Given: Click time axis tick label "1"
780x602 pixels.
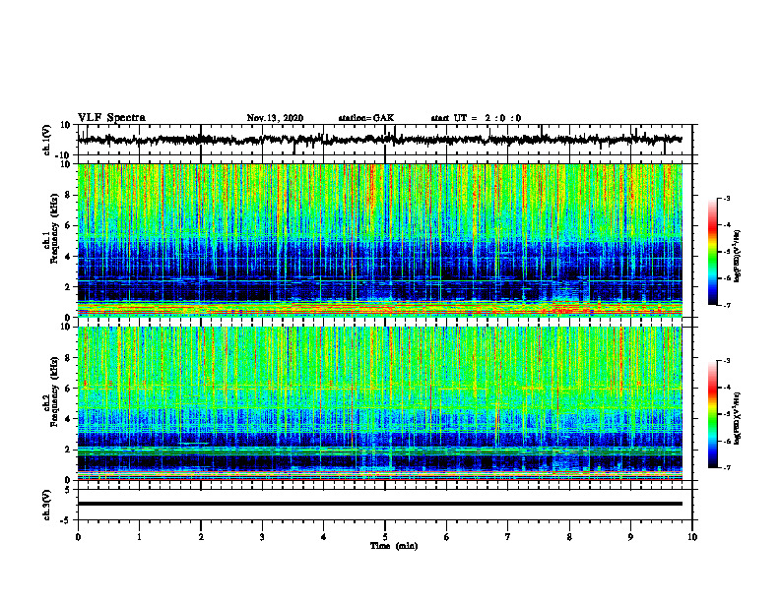Looking at the screenshot, I should [139, 537].
